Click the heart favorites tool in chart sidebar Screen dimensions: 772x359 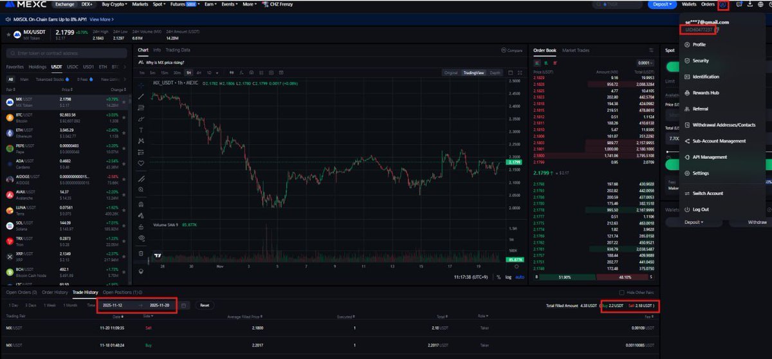pyautogui.click(x=141, y=163)
